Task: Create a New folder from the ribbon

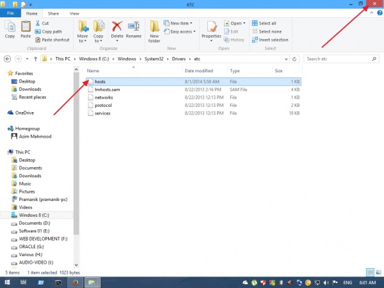Action: pos(154,32)
